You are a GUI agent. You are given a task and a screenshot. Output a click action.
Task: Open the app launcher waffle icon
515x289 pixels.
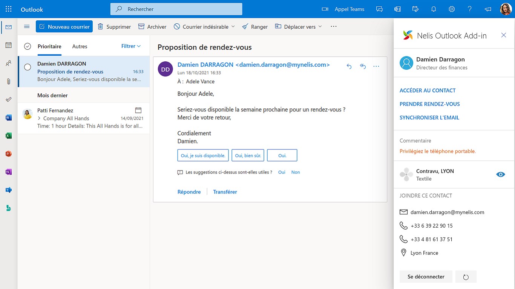[9, 9]
